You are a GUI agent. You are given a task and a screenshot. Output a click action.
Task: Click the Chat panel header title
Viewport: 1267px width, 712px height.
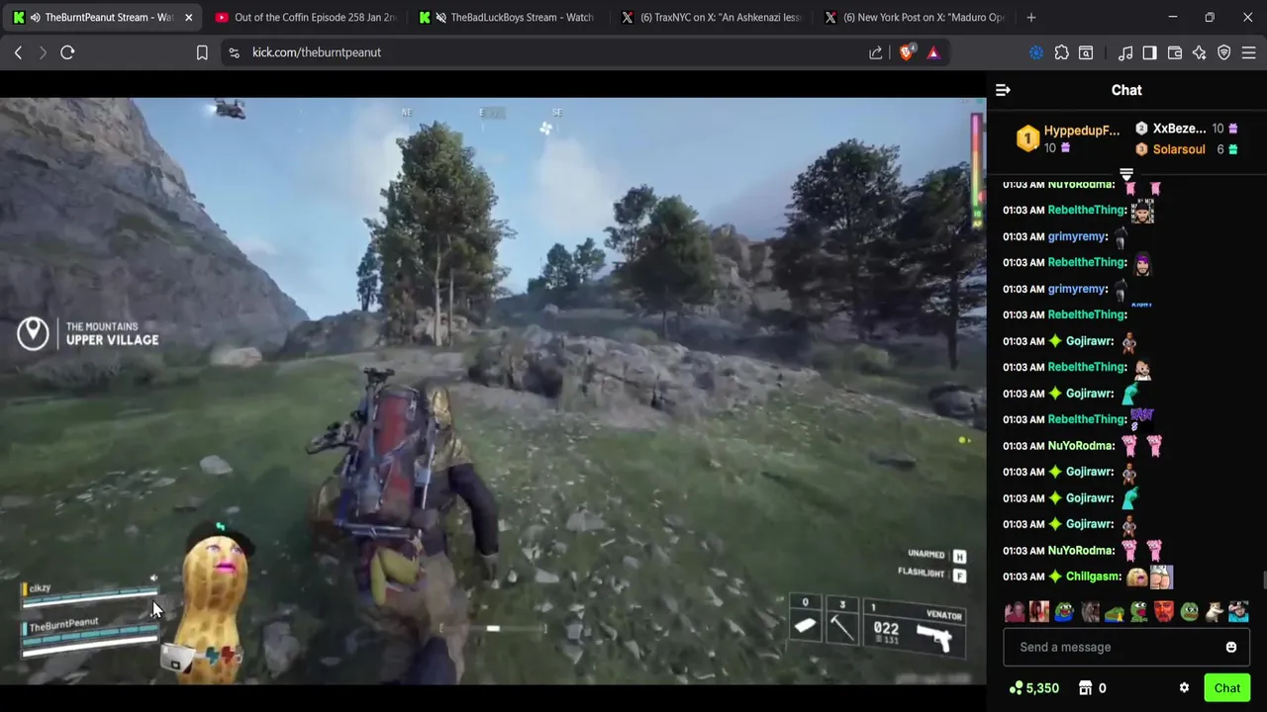(1126, 90)
